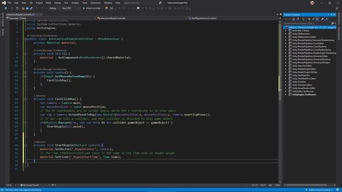Expand the Unity.Searcher.Editor project
Screen dimensions: 342x192
pos(285,66)
